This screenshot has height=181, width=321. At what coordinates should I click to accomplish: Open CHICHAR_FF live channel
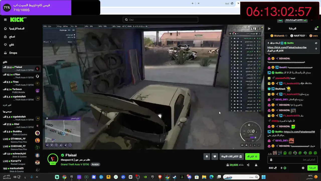pyautogui.click(x=21, y=148)
